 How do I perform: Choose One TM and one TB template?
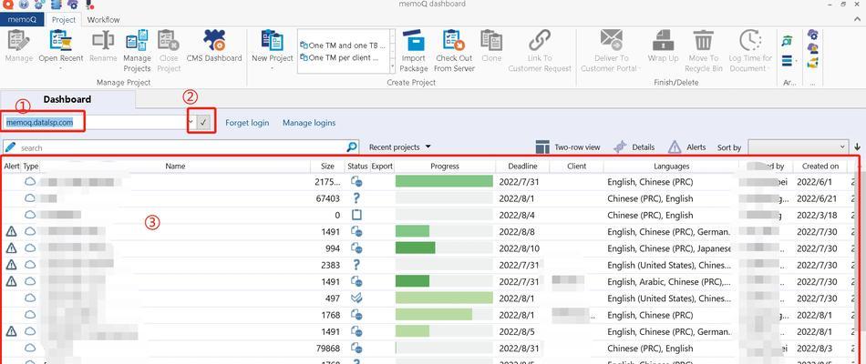coord(344,45)
